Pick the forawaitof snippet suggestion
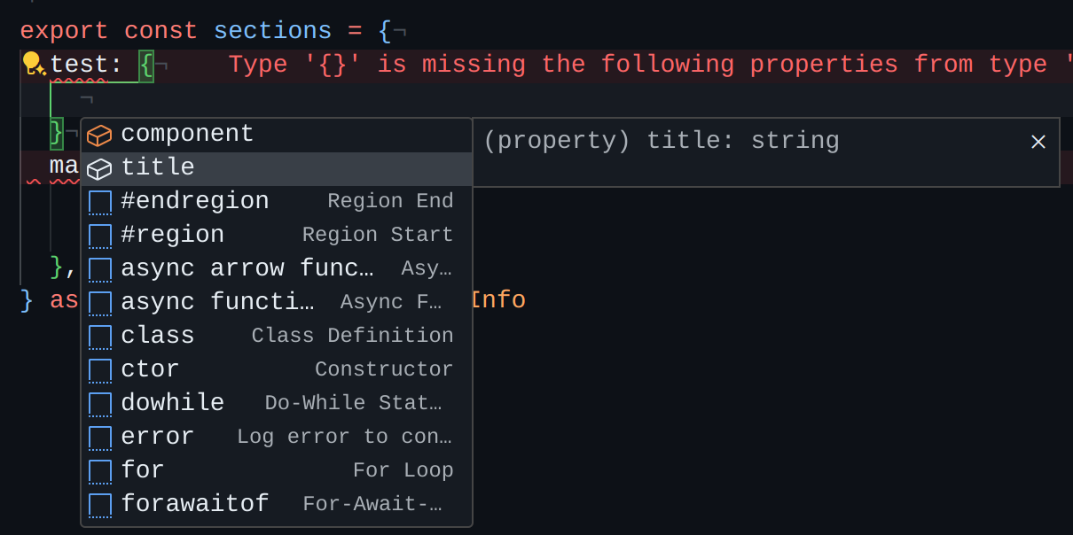The image size is (1073, 535). (x=277, y=505)
